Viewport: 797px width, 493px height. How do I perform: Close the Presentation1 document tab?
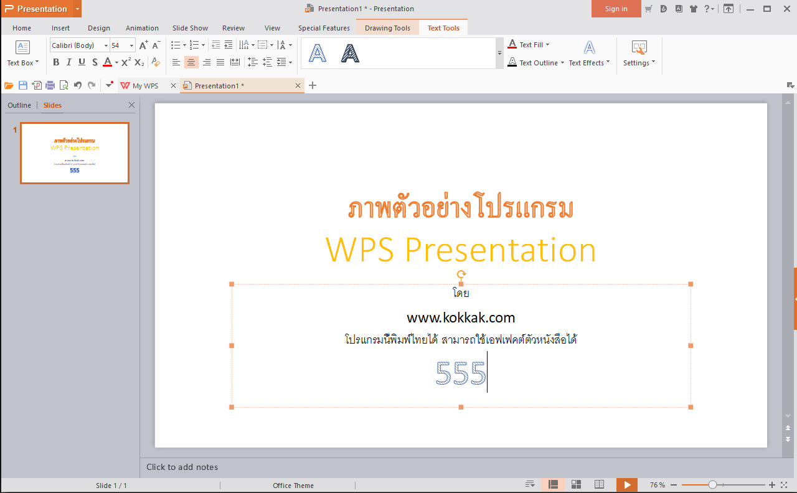coord(298,86)
